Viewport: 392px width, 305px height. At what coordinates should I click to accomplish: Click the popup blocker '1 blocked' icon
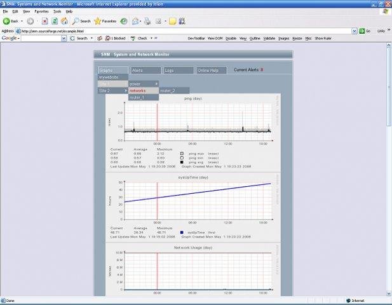(x=108, y=38)
